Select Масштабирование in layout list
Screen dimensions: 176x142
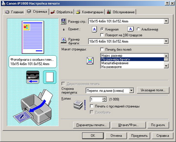tap(132, 63)
